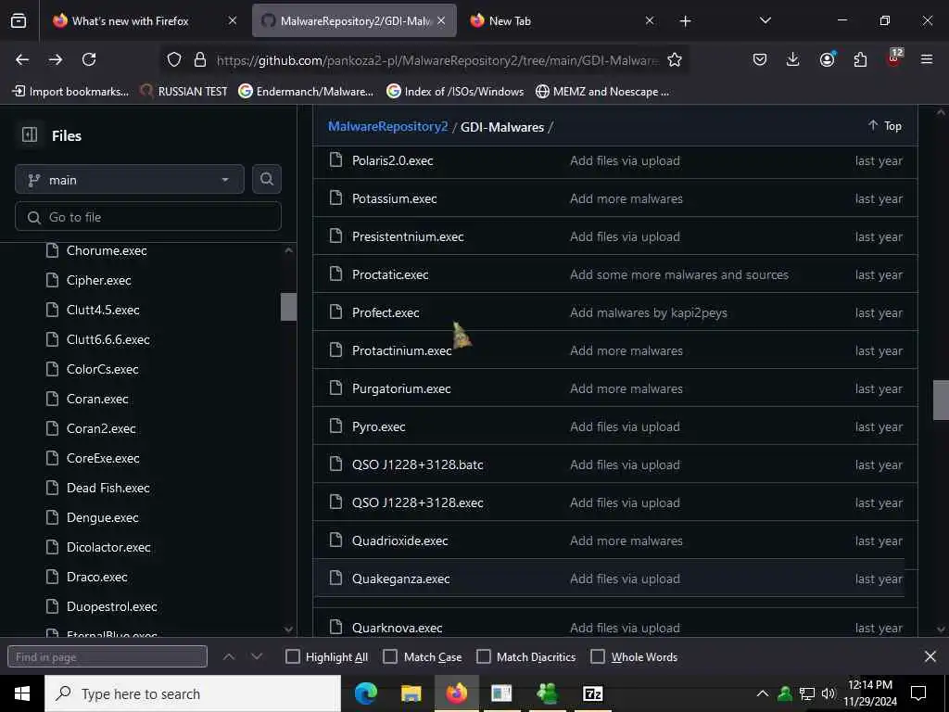The width and height of the screenshot is (949, 712).
Task: Open the Index of /ISOs/Windows bookmark
Action: tap(455, 92)
